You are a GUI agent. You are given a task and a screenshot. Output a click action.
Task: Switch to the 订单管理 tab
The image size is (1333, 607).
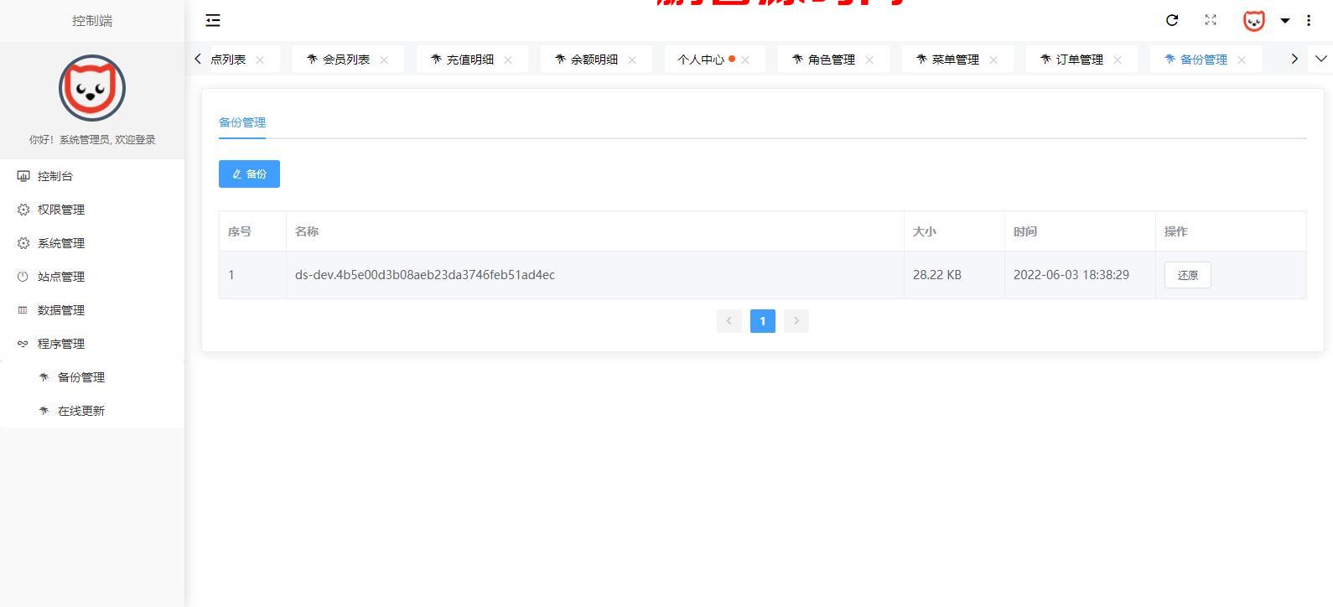click(1080, 60)
